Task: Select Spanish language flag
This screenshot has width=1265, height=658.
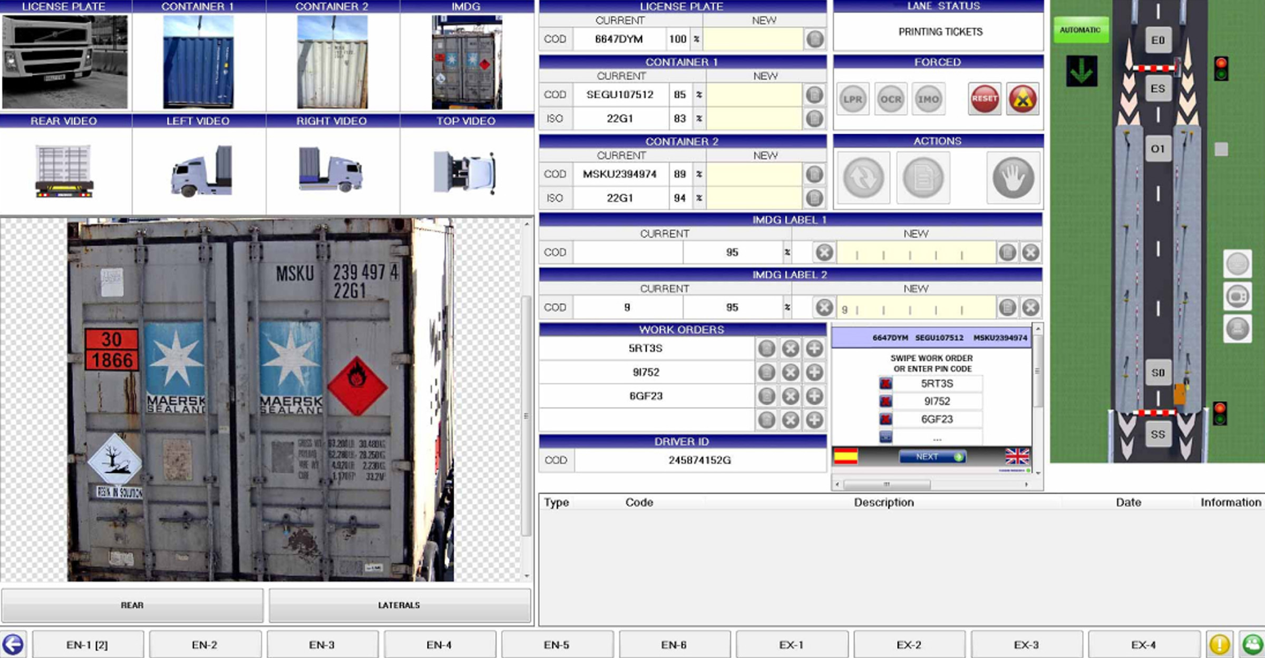Action: click(845, 456)
